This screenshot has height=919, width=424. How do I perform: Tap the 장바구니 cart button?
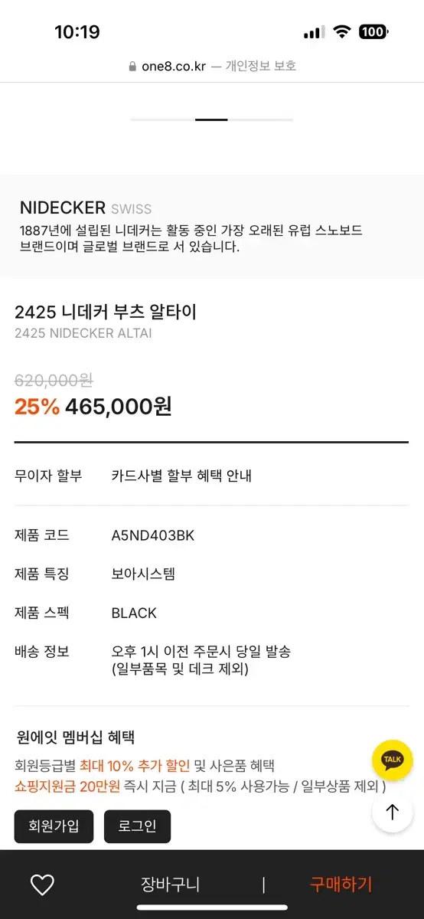click(x=170, y=885)
